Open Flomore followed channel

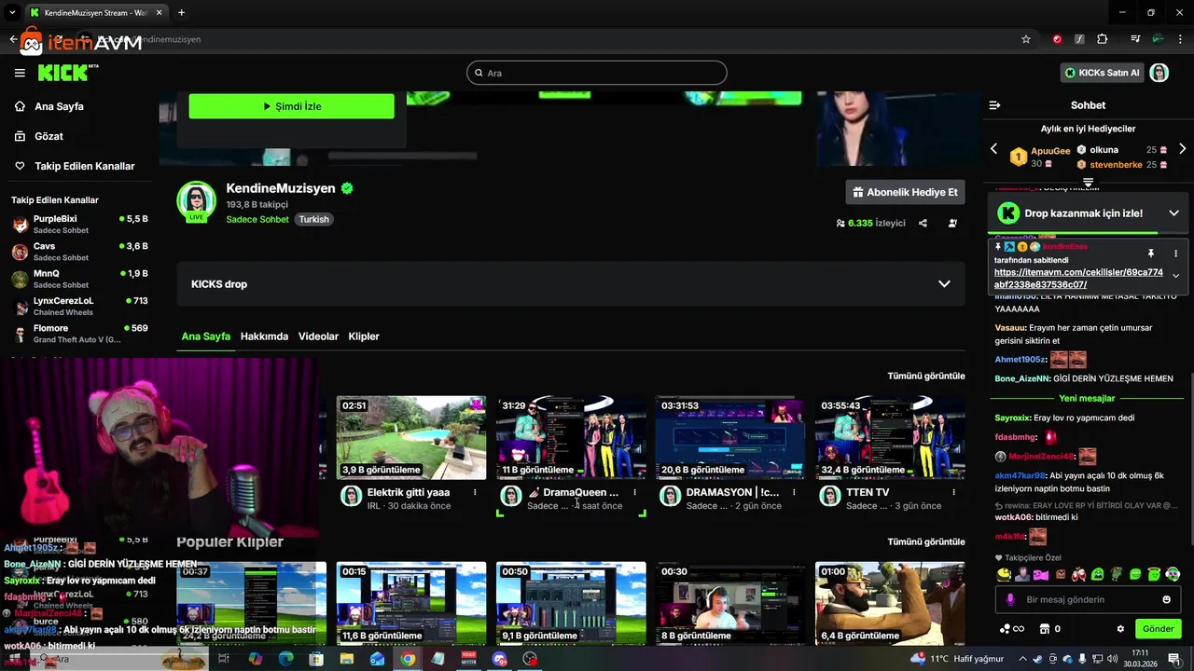79,334
